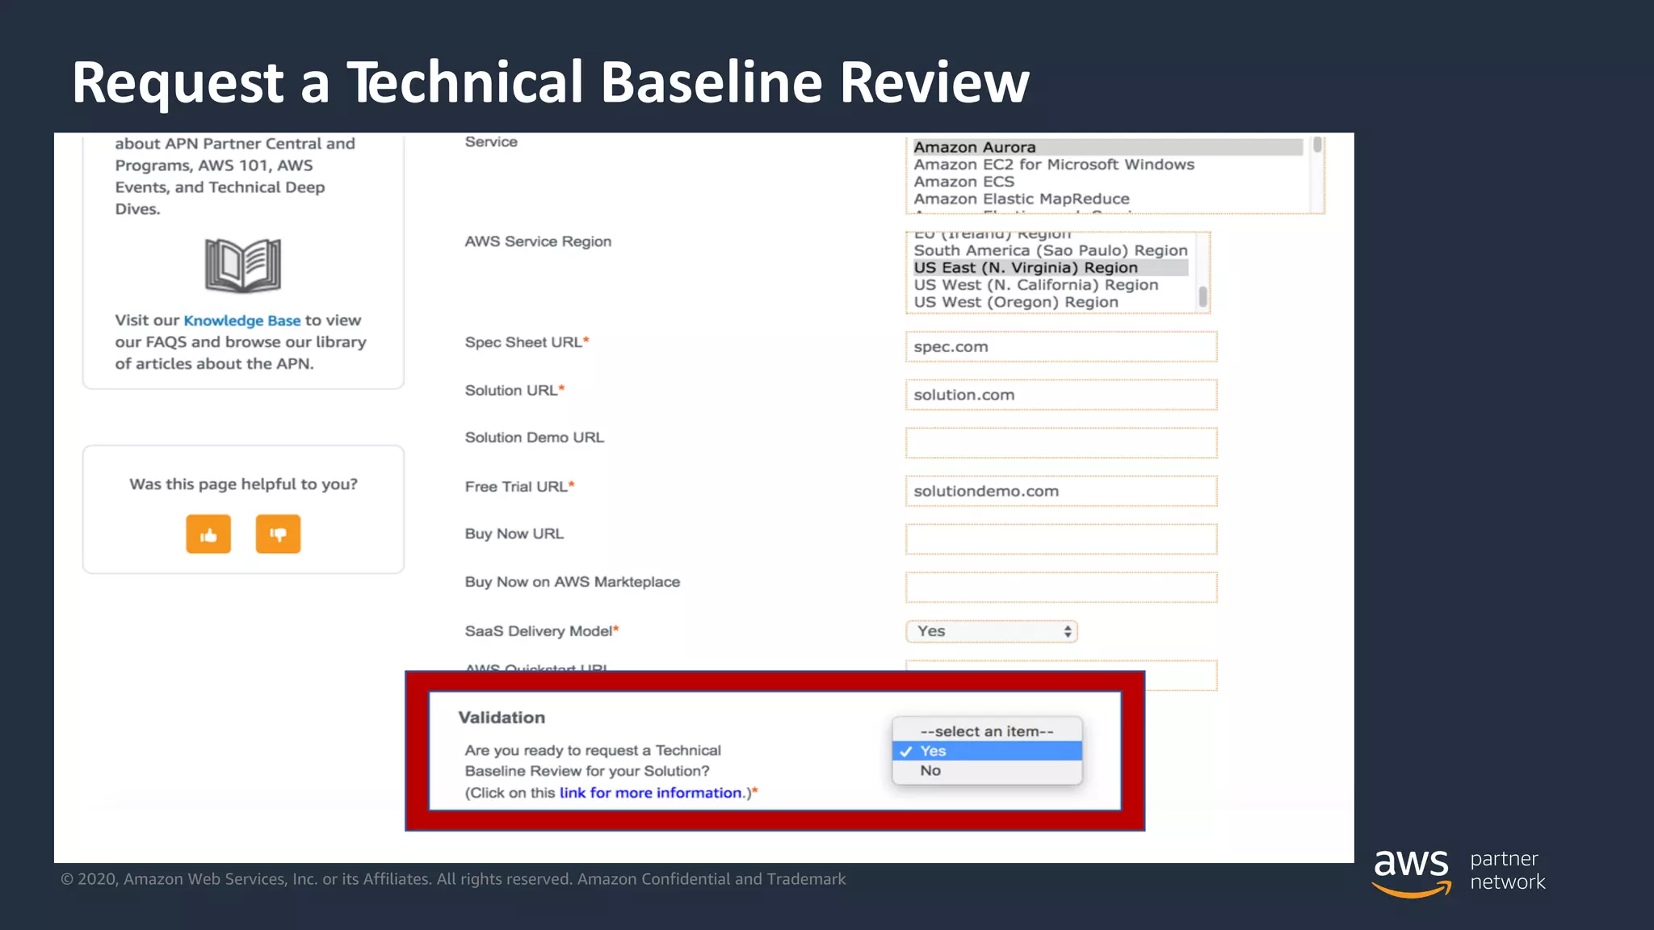
Task: Click the Solution Demo URL field
Action: pos(1061,442)
